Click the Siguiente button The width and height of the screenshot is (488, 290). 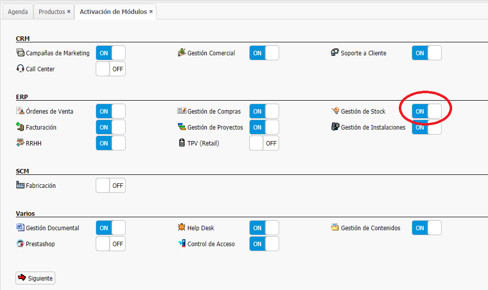(x=35, y=278)
